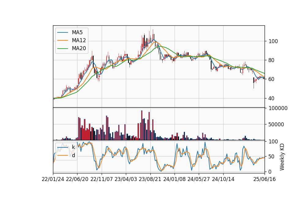Click the MA20 legend label
This screenshot has width=294, height=211.
coord(79,48)
